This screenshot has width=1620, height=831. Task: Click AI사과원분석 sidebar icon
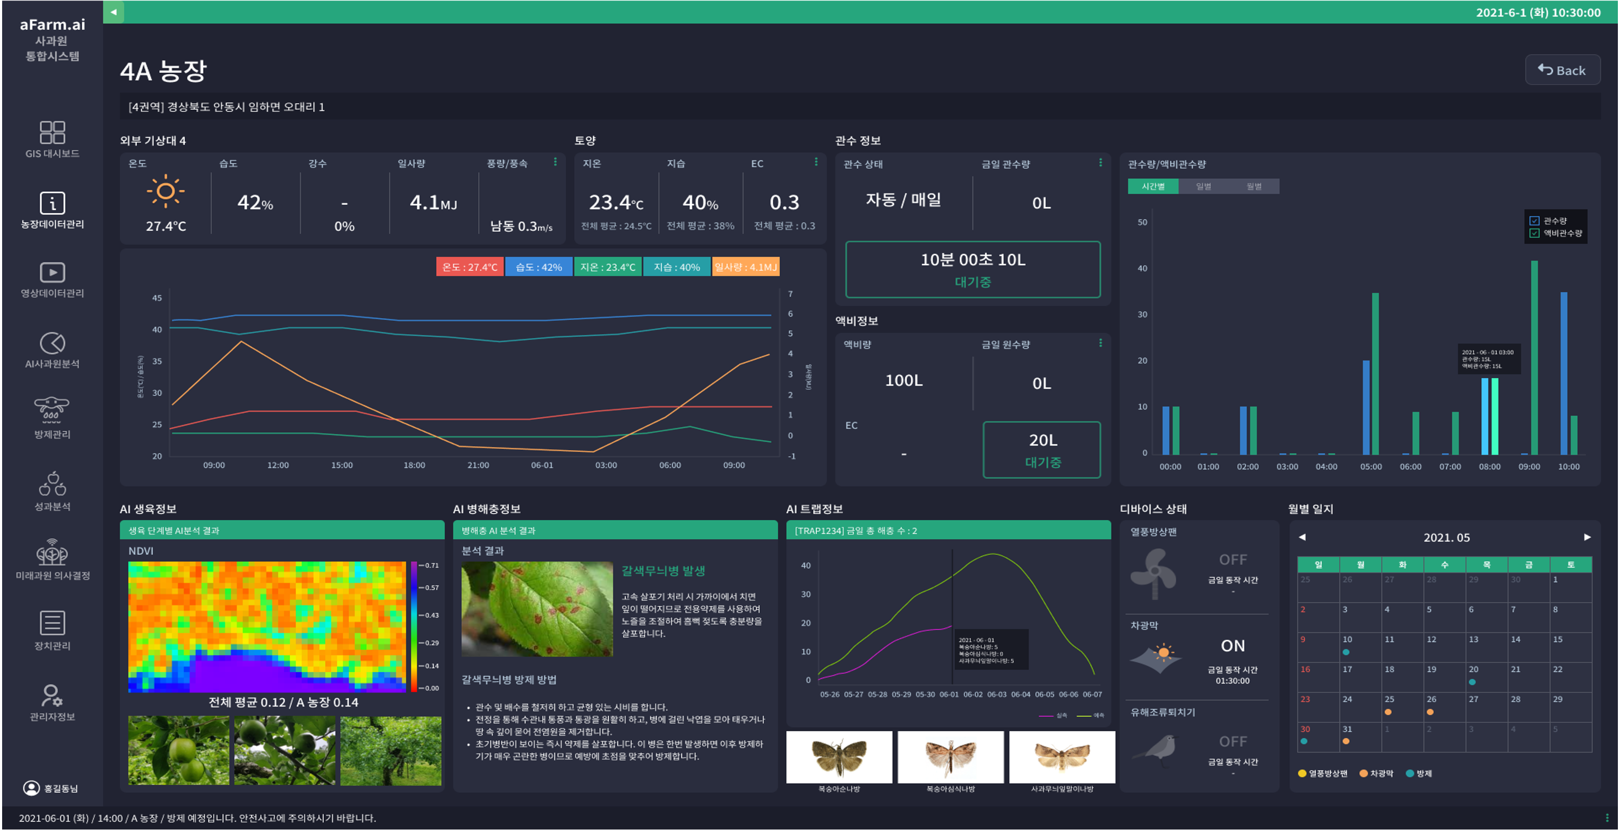(x=52, y=343)
